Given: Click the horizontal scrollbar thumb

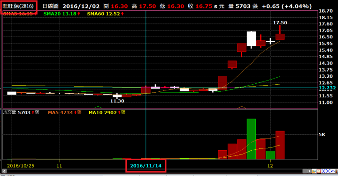Looking at the screenshot, I should click(x=305, y=171).
